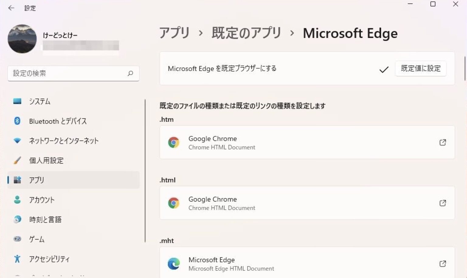Image resolution: width=467 pixels, height=278 pixels.
Task: Click the Microsoft Edge page title
Action: pyautogui.click(x=350, y=33)
